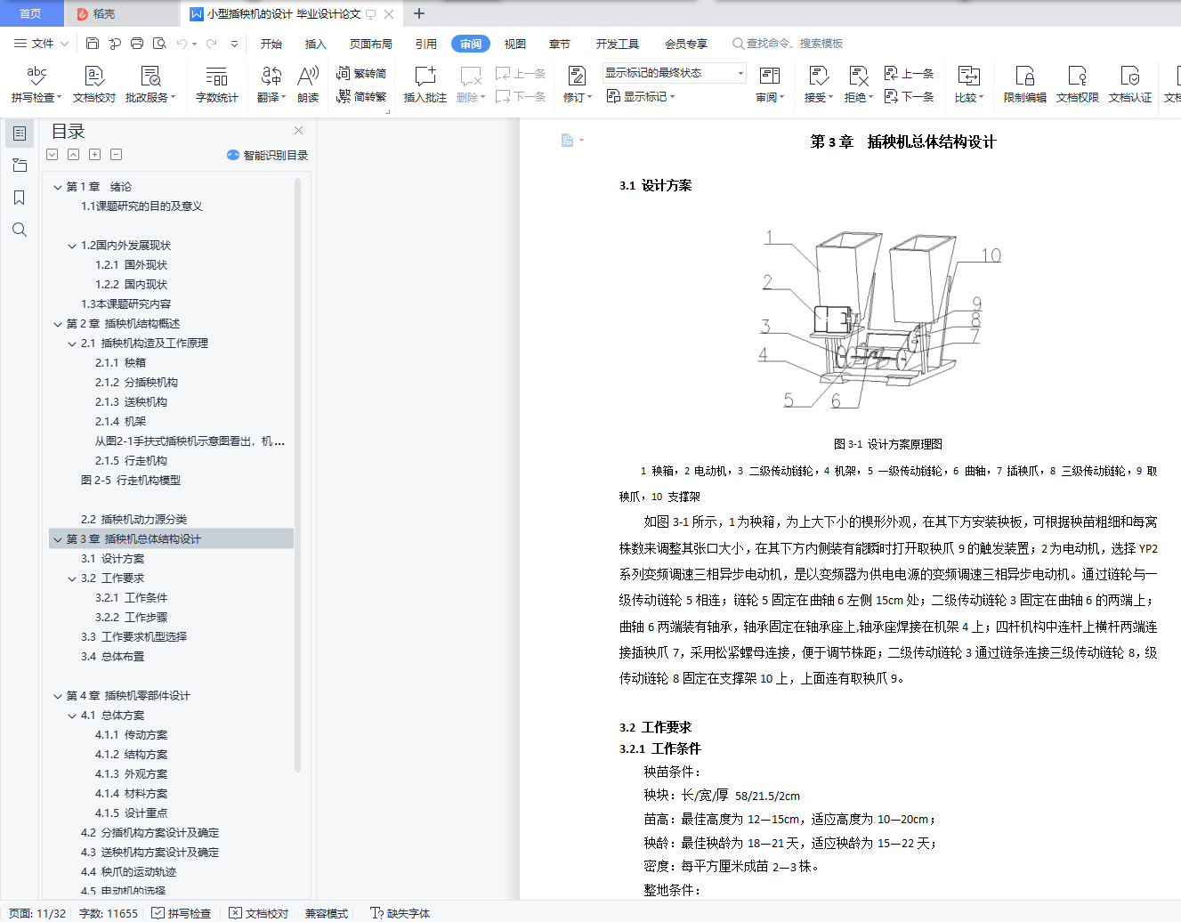The width and height of the screenshot is (1181, 922).
Task: Open a new tab with plus button
Action: (419, 13)
